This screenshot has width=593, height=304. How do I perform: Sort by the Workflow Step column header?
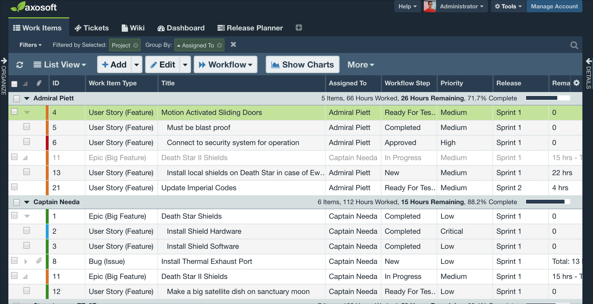409,83
